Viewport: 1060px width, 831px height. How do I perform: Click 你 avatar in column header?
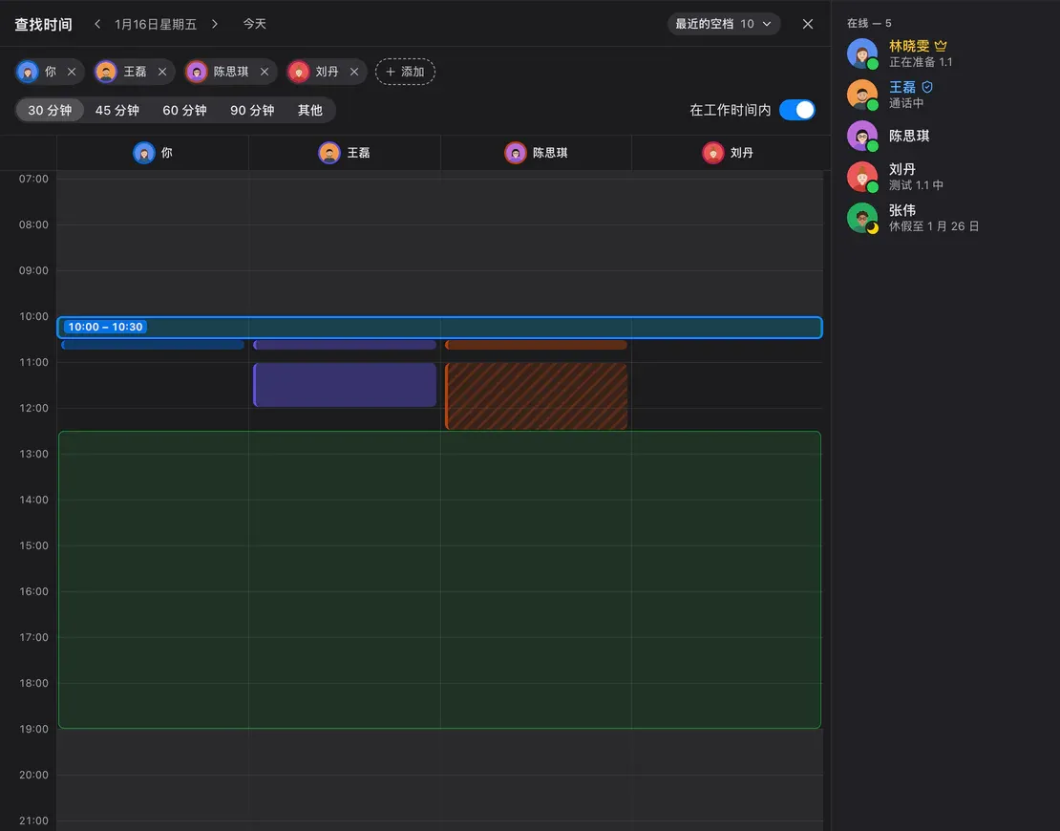coord(144,153)
